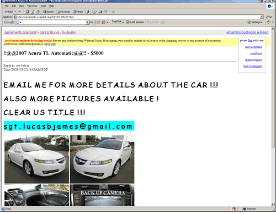Image resolution: width=276 pixels, height=214 pixels.
Task: Click the 2007 Acura TL Automatic posting title
Action: pos(54,53)
